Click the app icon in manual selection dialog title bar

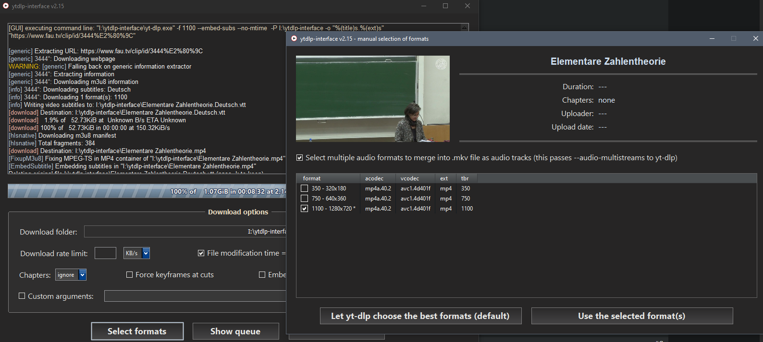(x=294, y=38)
